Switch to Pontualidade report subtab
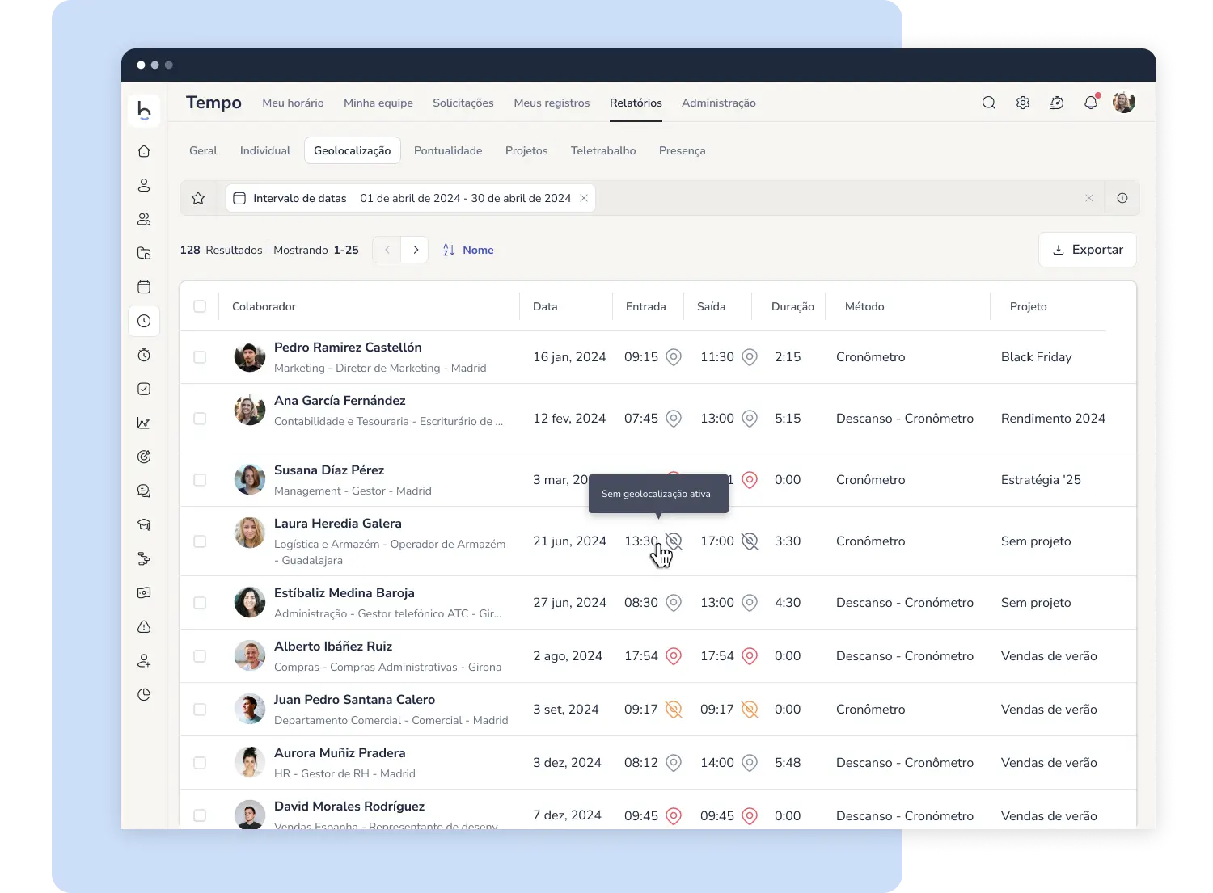The width and height of the screenshot is (1213, 893). tap(448, 150)
